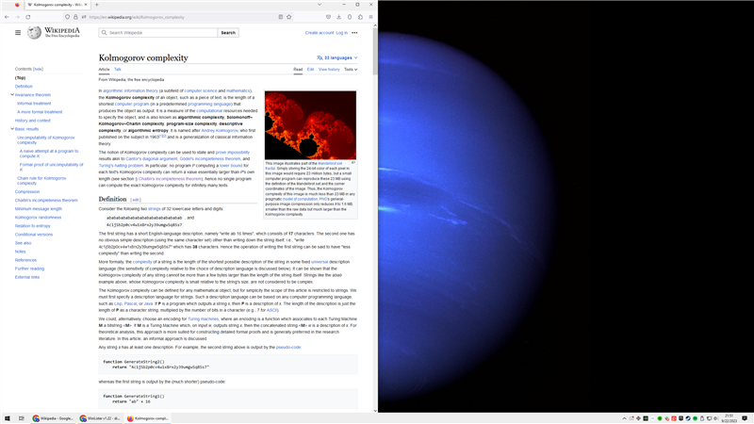The image size is (754, 424).
Task: Switch to the Talk tab
Action: click(x=118, y=69)
